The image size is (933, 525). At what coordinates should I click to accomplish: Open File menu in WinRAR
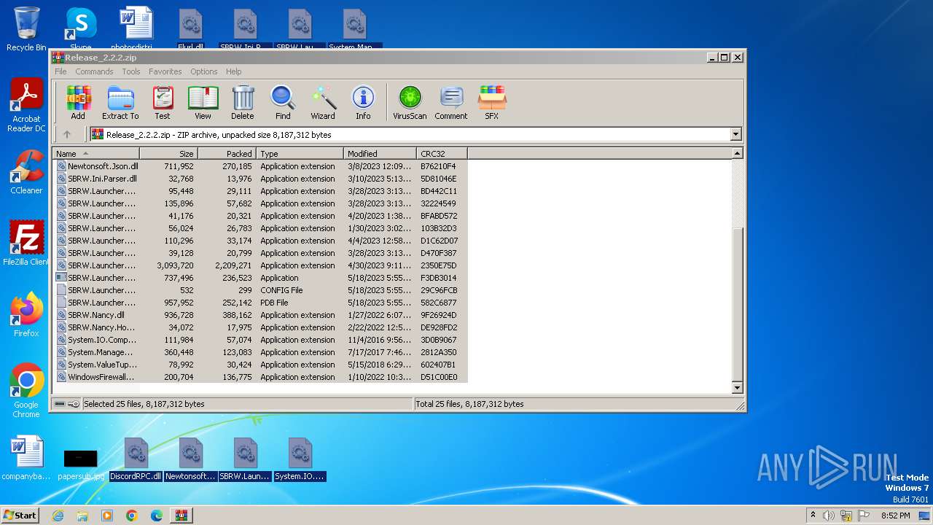pyautogui.click(x=60, y=71)
